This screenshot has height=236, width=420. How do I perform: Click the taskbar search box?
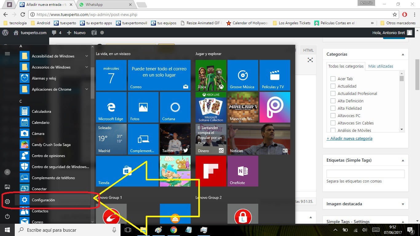click(x=68, y=230)
